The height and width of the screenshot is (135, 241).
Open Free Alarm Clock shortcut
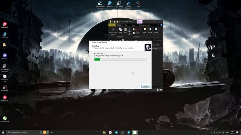5,78
